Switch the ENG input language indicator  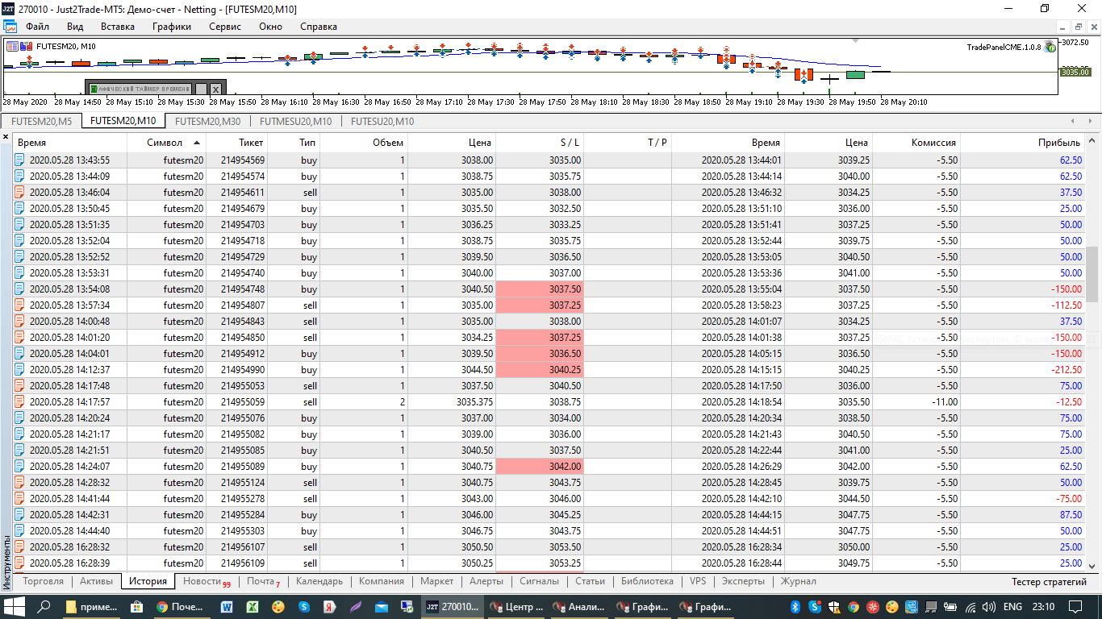pos(1012,606)
